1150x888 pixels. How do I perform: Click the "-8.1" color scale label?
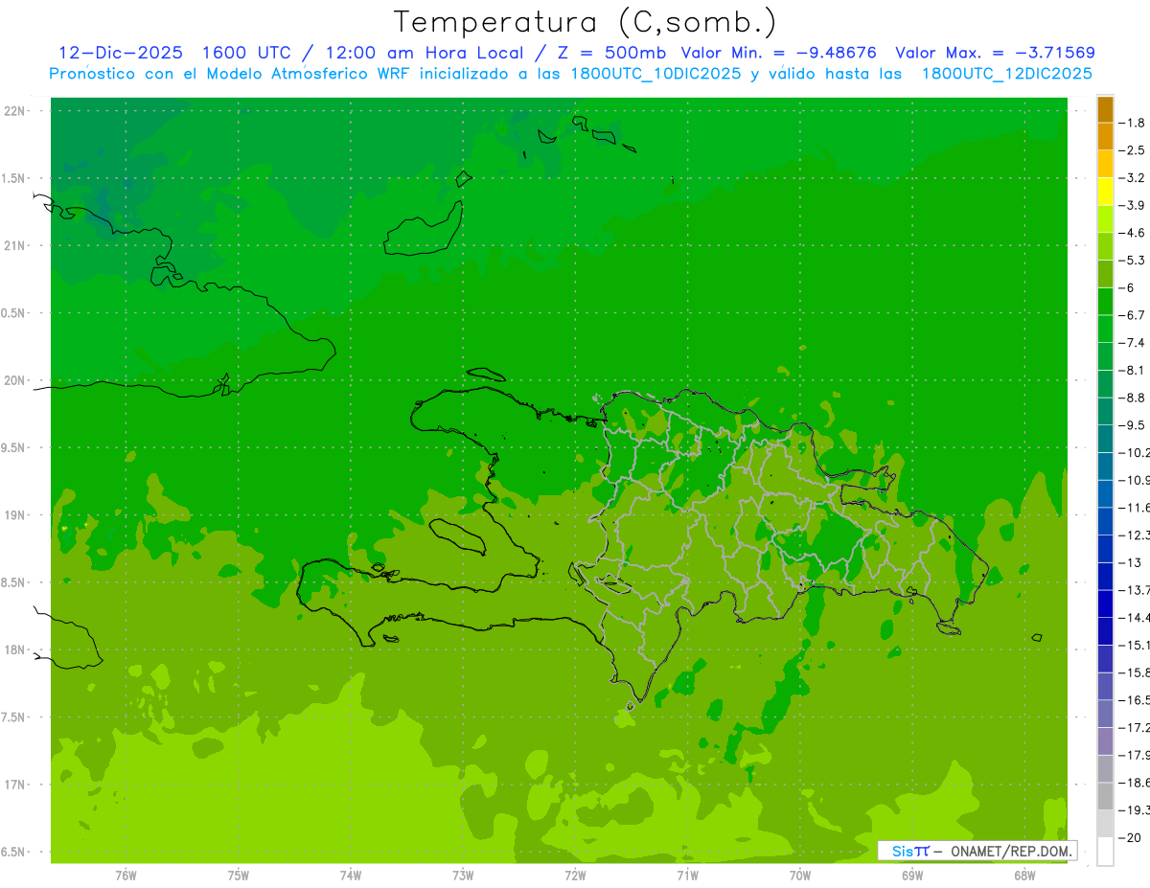pos(1133,370)
